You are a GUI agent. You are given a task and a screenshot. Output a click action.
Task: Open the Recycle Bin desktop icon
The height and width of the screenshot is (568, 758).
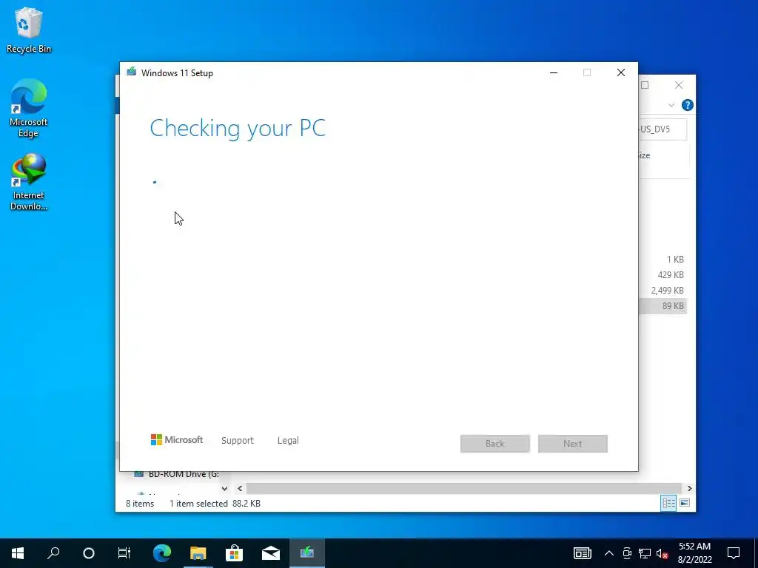coord(29,30)
